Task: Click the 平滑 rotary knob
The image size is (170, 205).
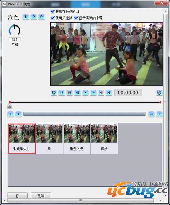Action: pos(15,30)
